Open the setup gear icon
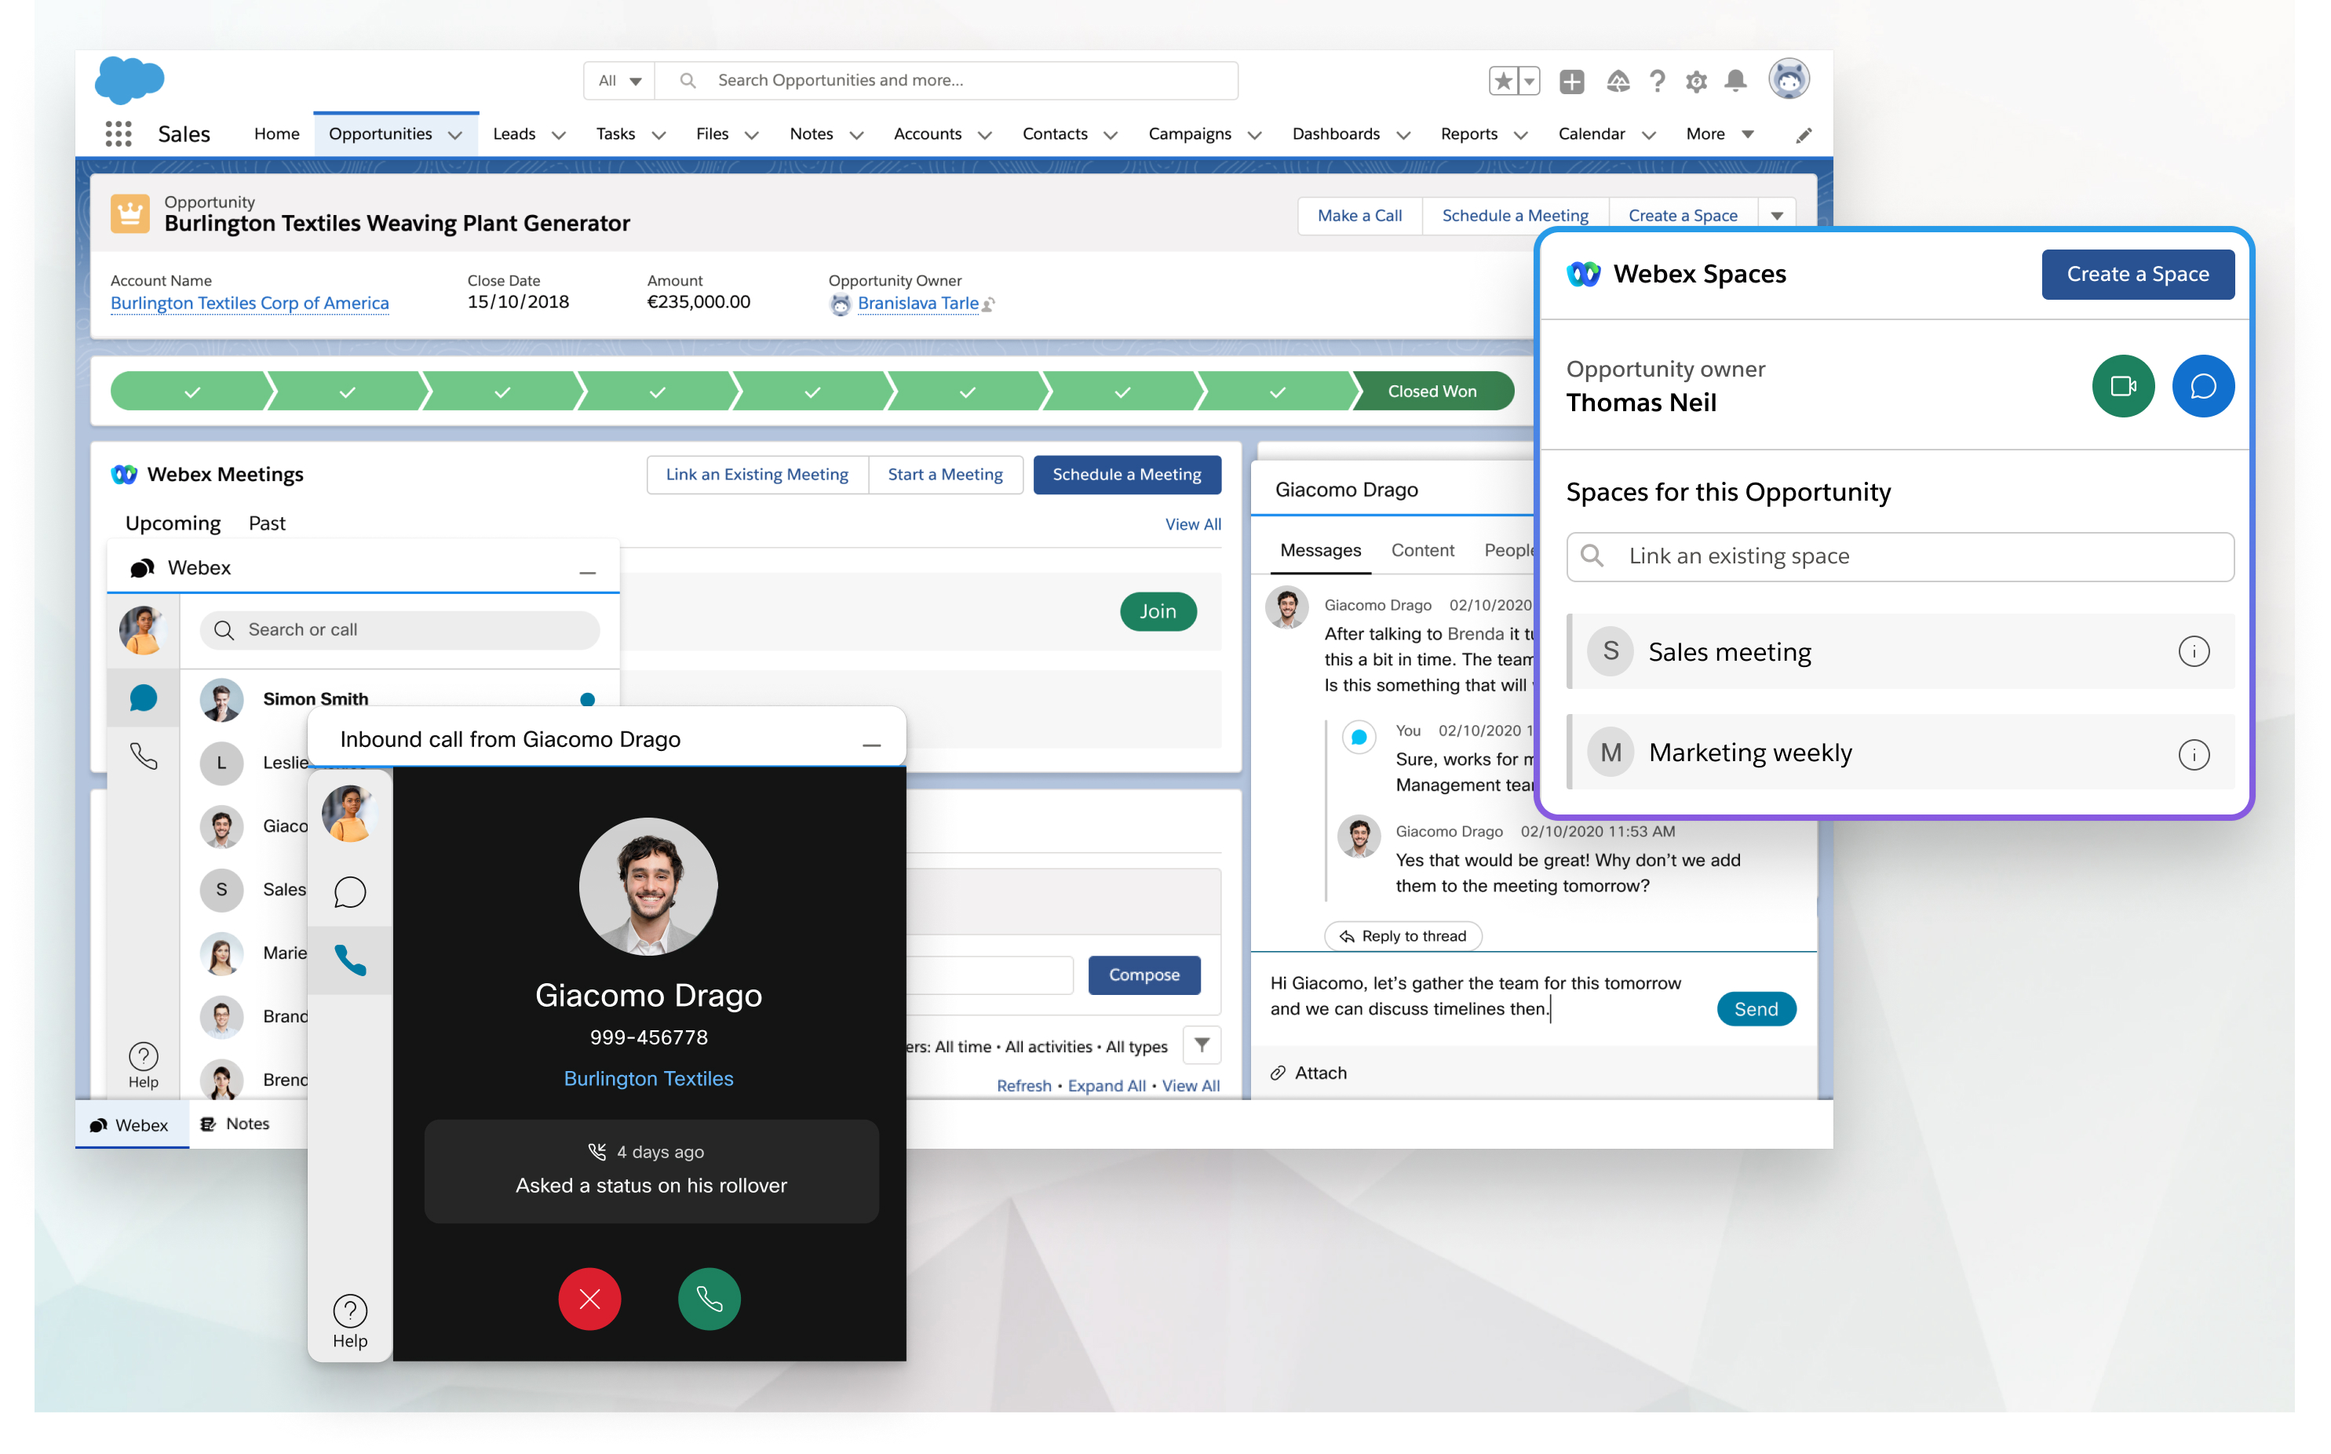Screen dimensions: 2331x1454 pos(1696,82)
